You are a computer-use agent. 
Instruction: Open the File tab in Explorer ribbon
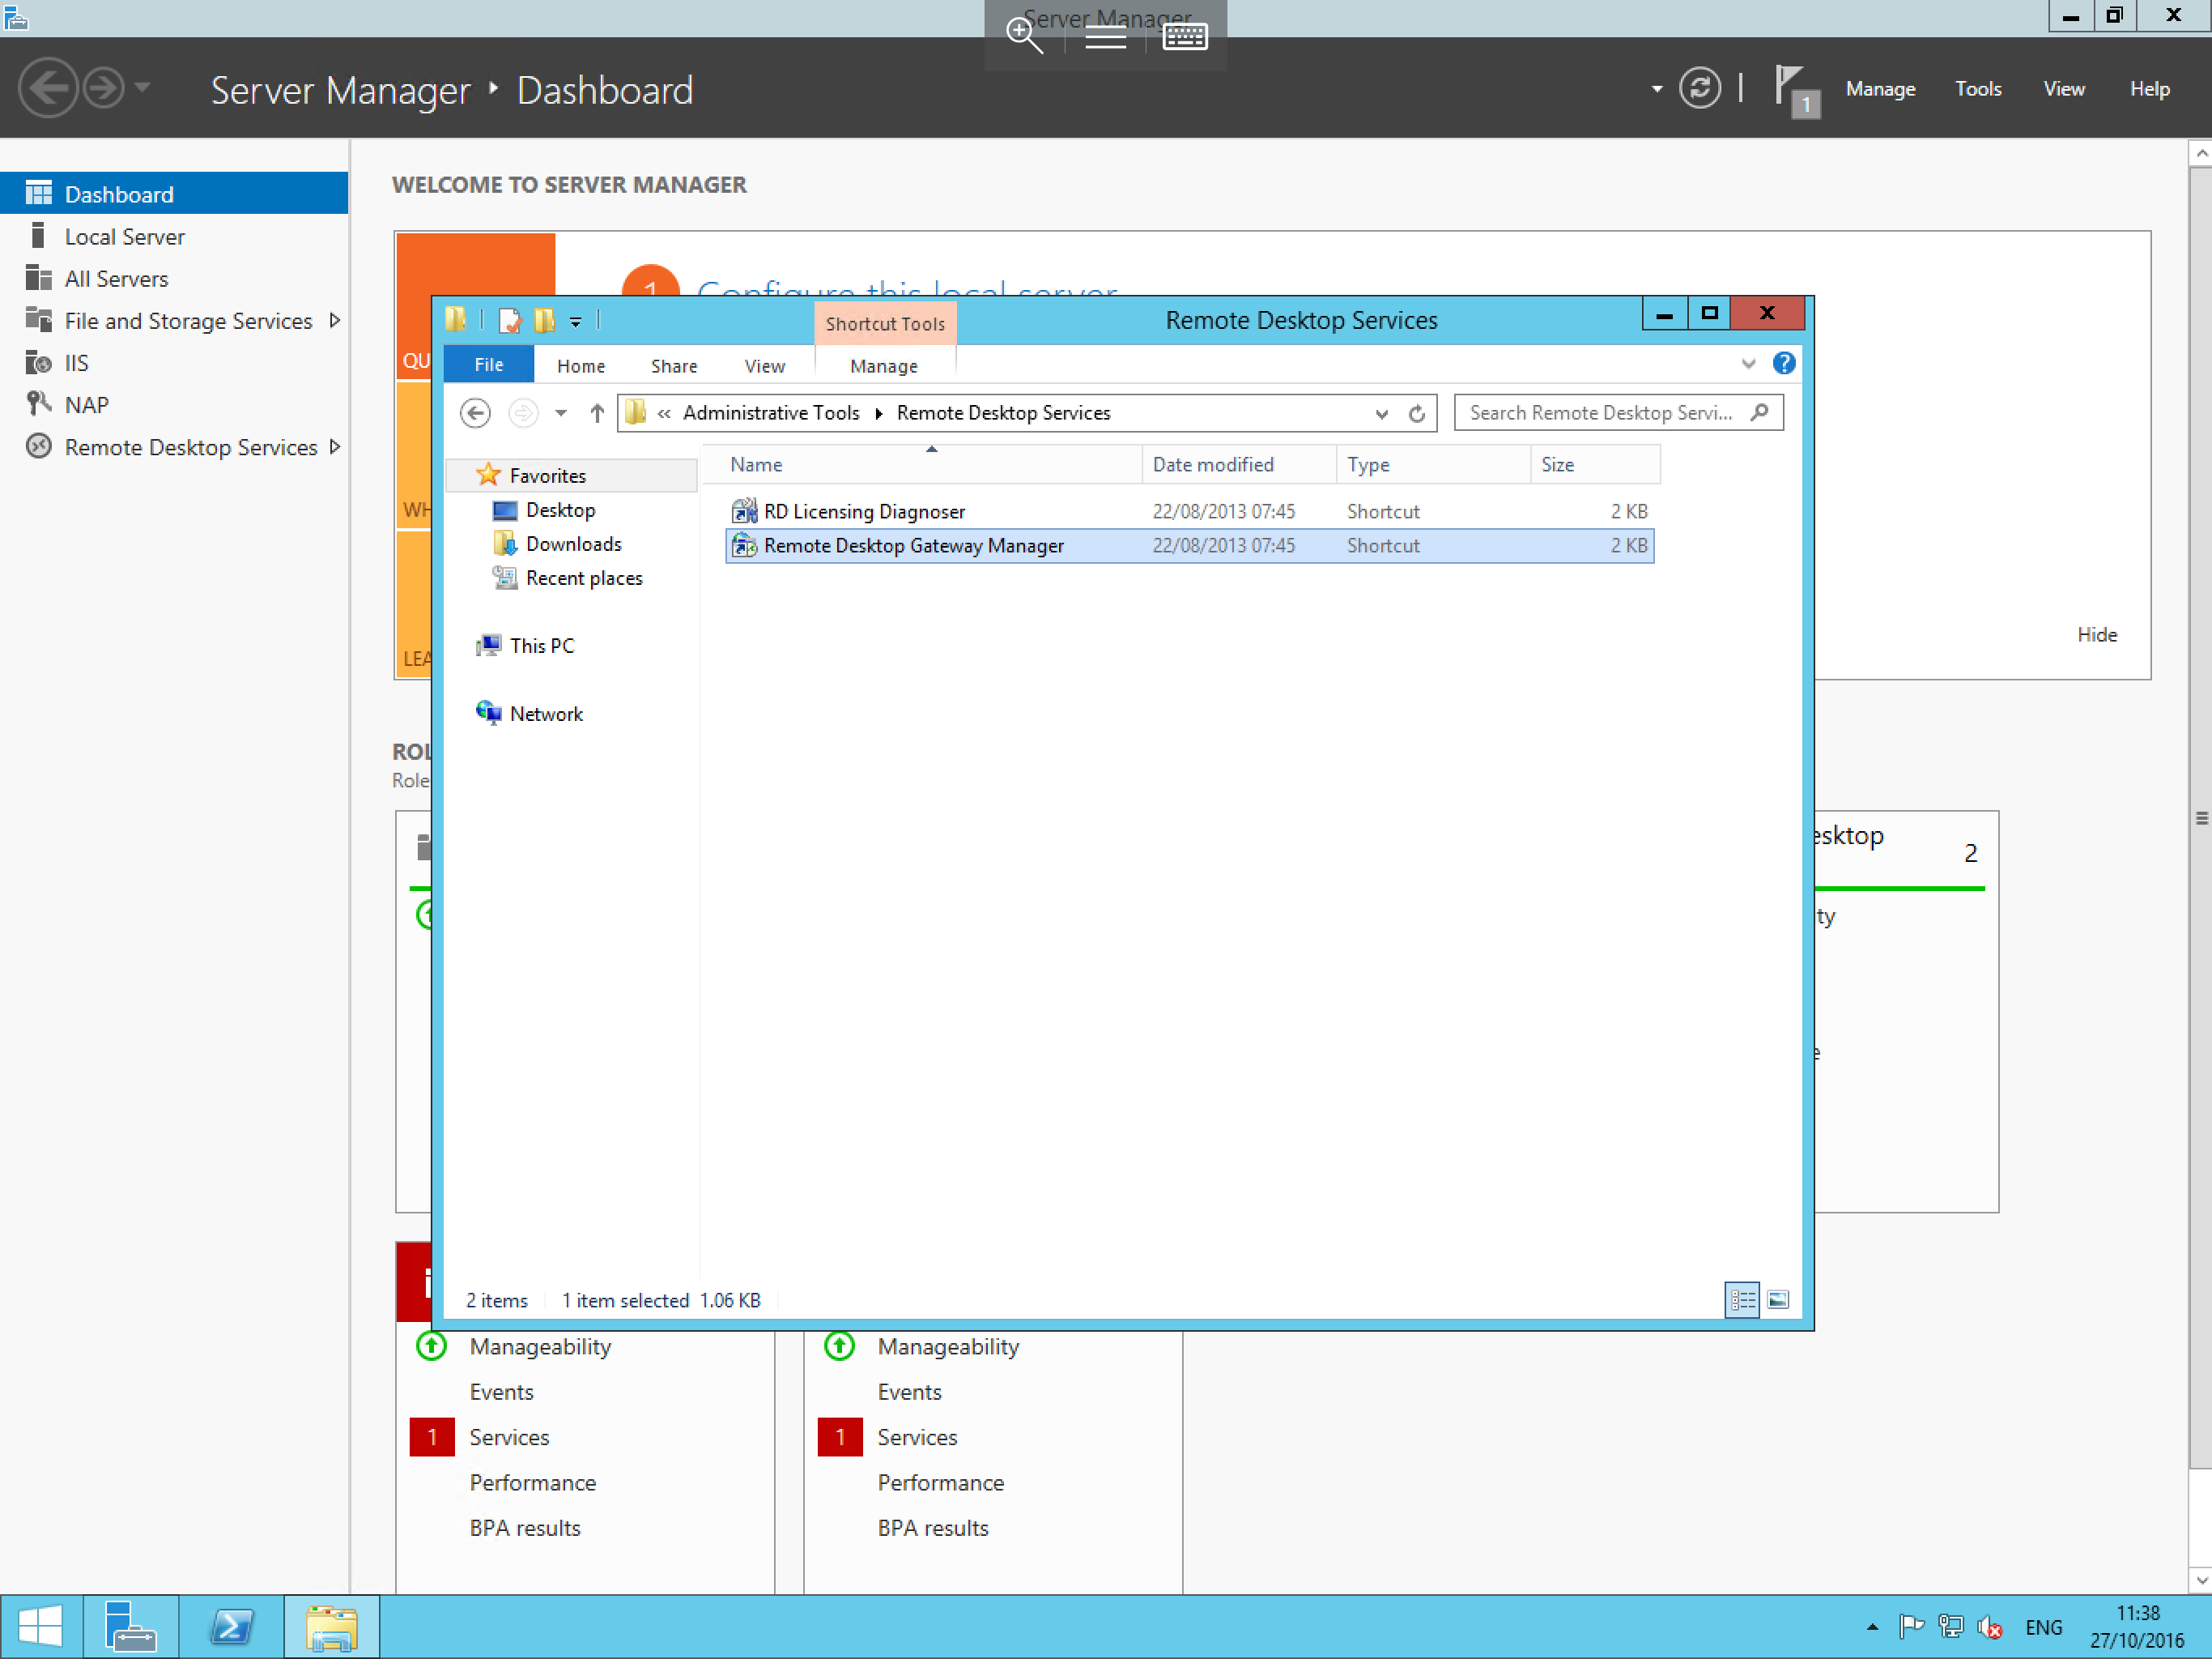488,365
